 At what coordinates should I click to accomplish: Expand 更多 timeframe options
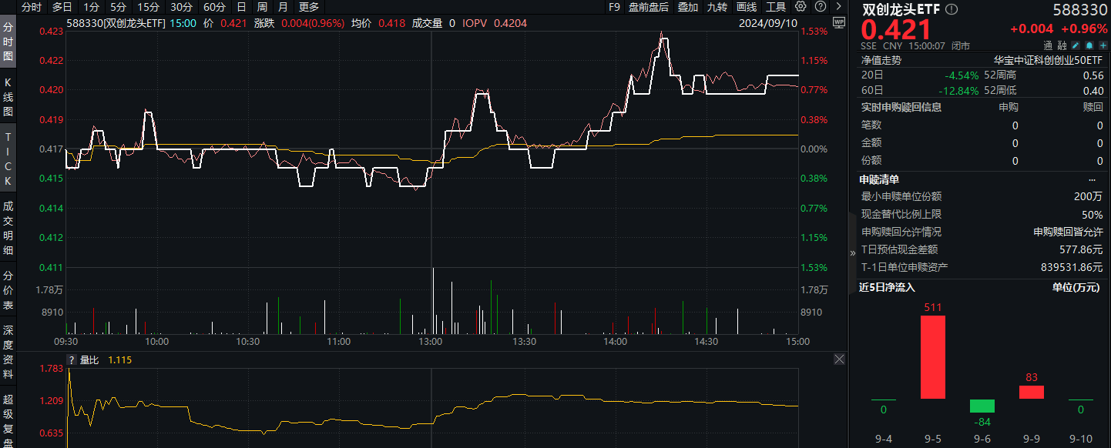[308, 7]
